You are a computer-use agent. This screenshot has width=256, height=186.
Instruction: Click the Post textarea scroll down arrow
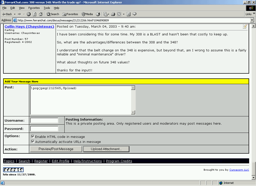click(133, 112)
